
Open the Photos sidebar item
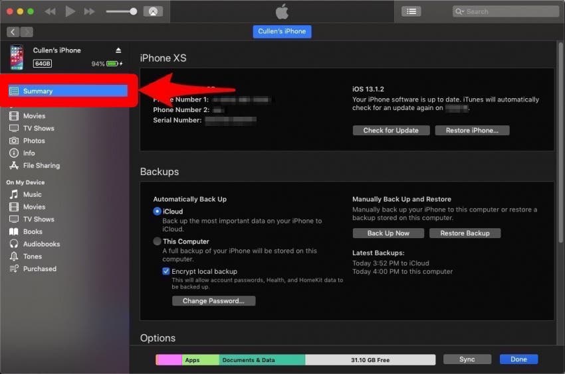(34, 141)
